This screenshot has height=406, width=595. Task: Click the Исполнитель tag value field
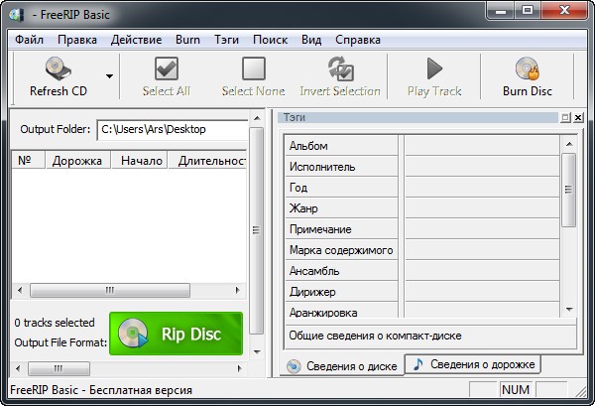482,167
